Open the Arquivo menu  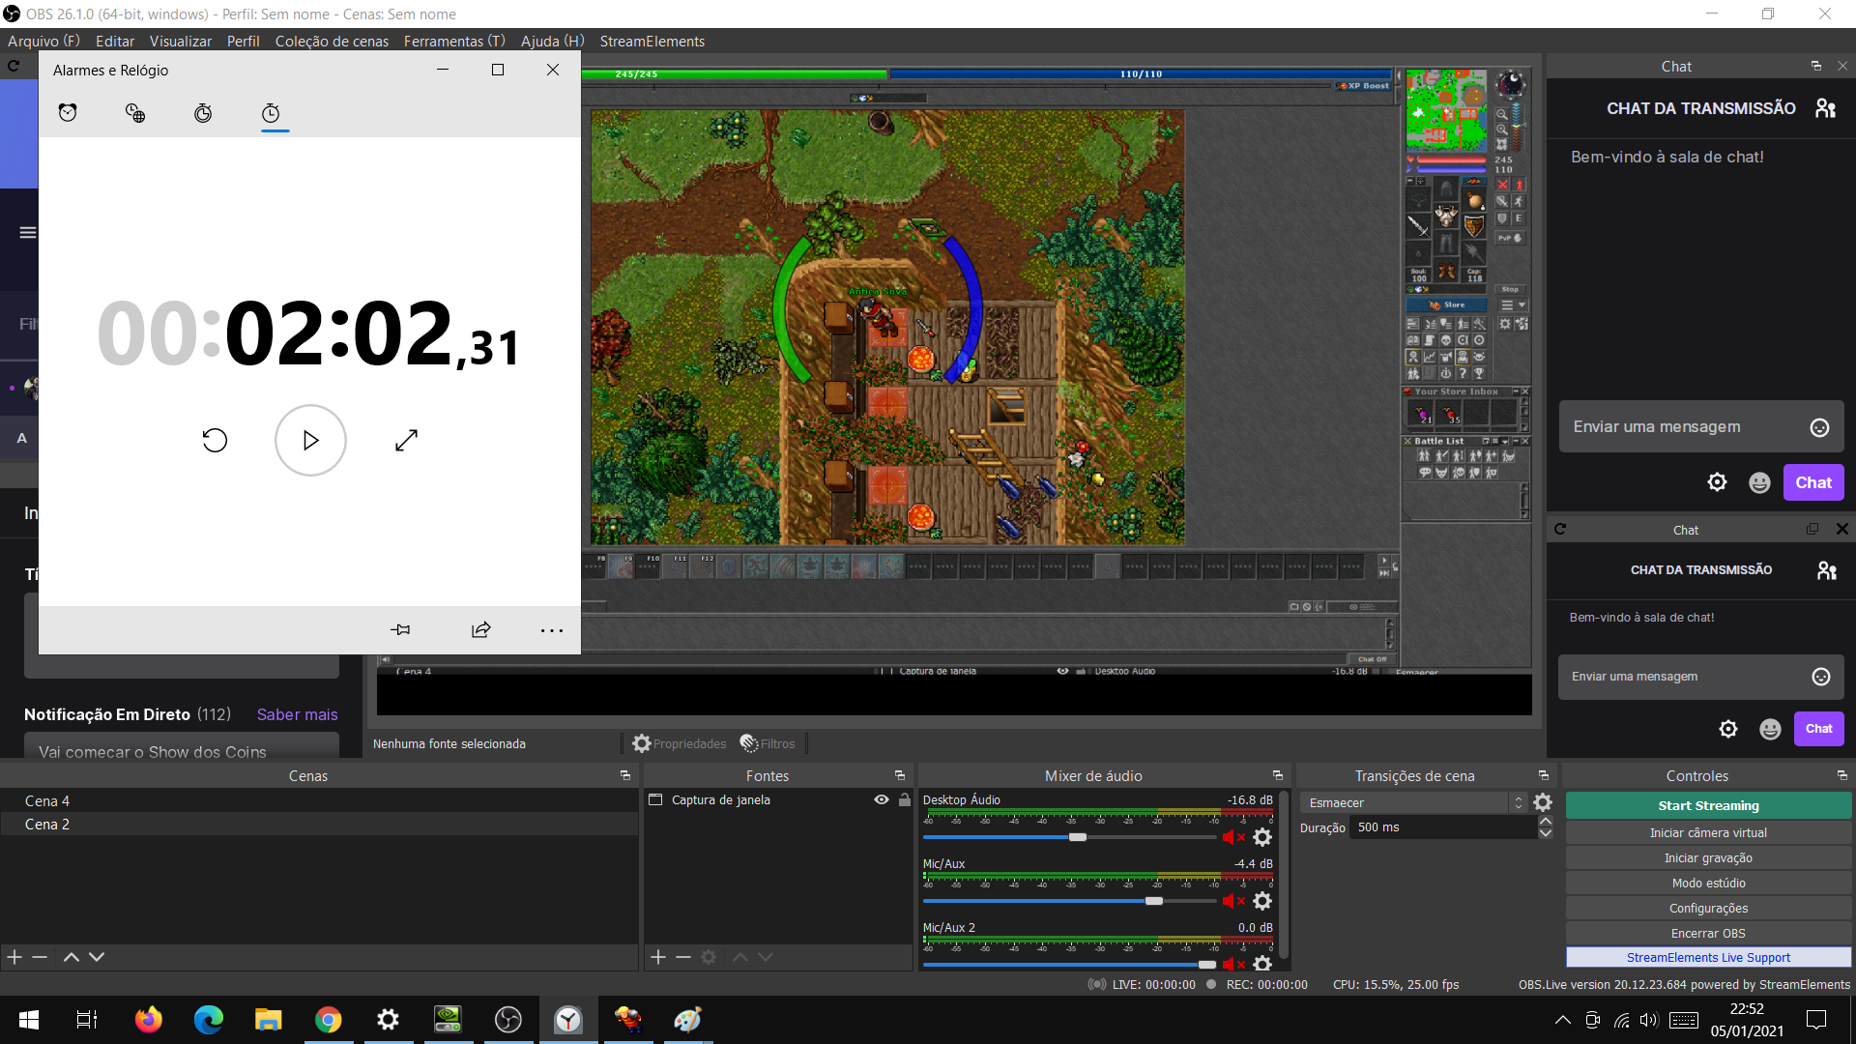pyautogui.click(x=43, y=41)
